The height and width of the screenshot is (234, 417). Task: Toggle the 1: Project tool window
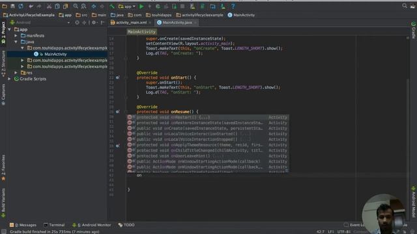pos(3,32)
